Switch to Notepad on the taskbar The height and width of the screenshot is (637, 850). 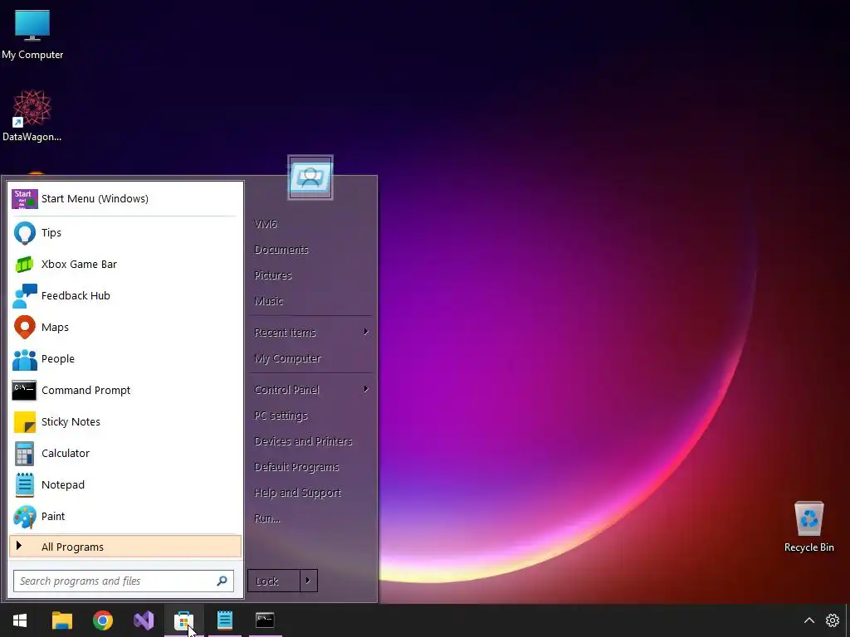click(224, 620)
